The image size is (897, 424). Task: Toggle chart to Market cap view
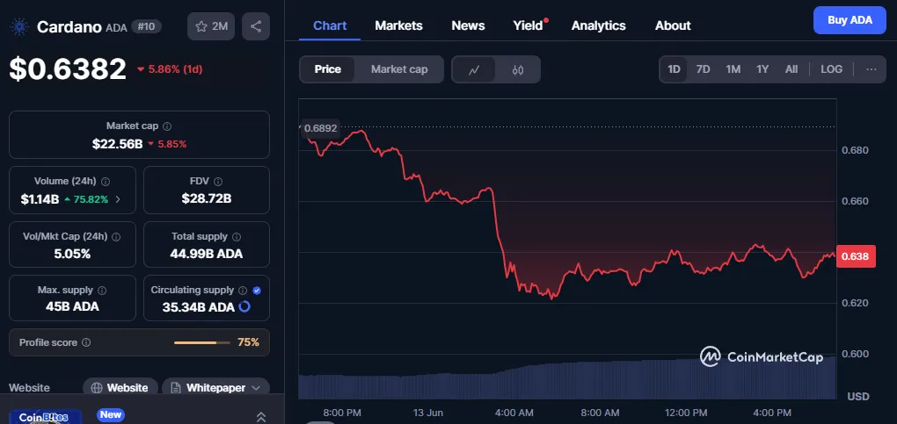[399, 69]
